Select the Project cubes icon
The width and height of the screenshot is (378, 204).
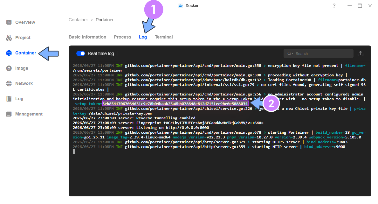(9, 38)
